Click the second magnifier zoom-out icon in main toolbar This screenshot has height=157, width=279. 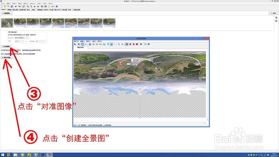coord(31,7)
